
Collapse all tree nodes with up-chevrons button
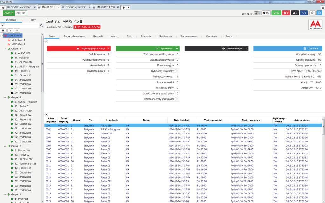click(10, 30)
